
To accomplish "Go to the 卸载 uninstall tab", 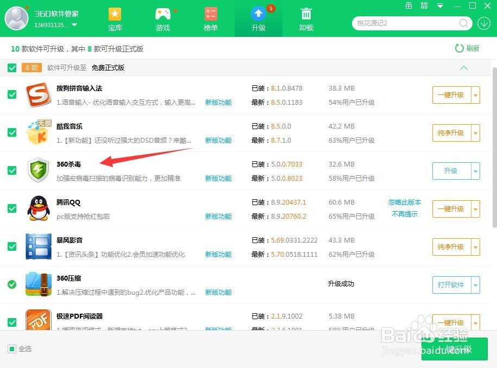I will [306, 20].
